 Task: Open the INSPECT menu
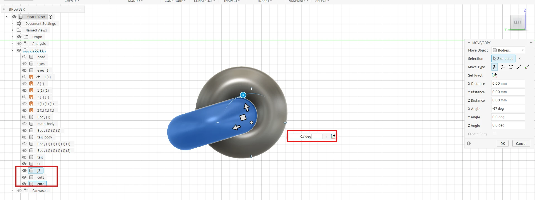click(x=232, y=1)
